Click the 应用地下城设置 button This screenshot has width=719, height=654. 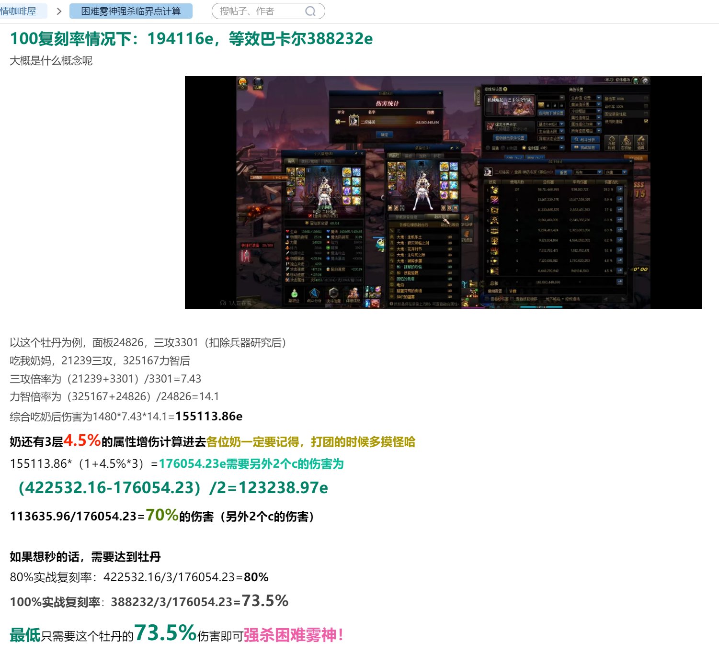pyautogui.click(x=551, y=113)
